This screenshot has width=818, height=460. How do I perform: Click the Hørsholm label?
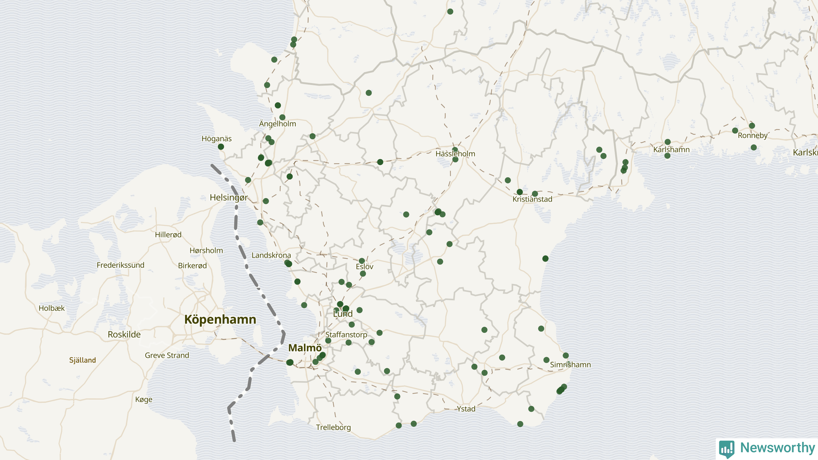coord(206,251)
